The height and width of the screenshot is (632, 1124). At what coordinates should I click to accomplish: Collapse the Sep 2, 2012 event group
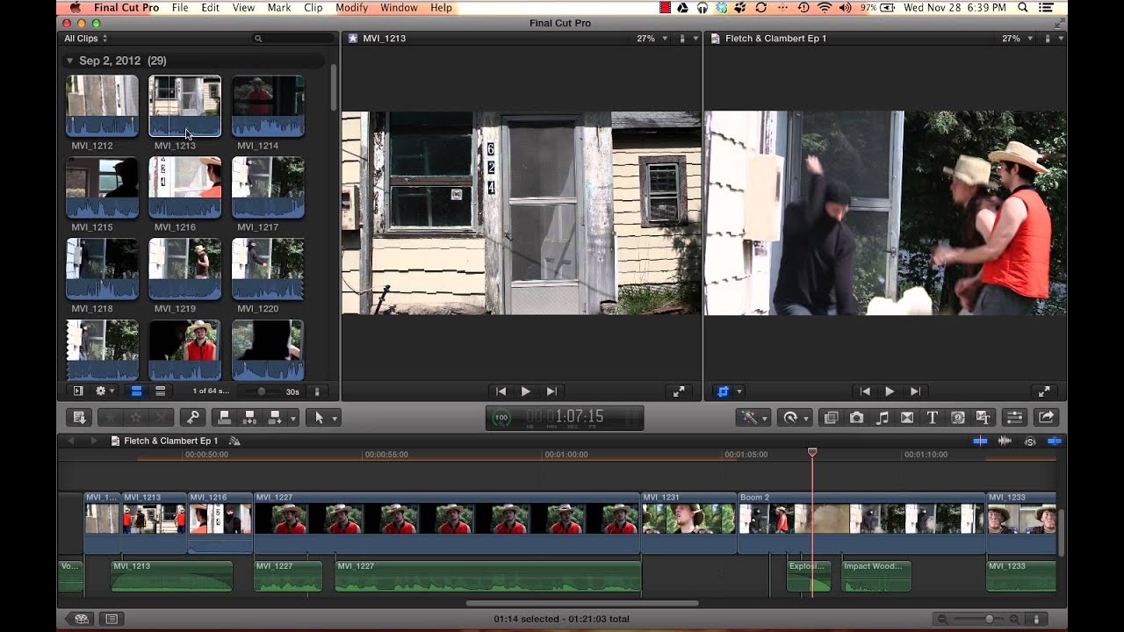pyautogui.click(x=69, y=61)
